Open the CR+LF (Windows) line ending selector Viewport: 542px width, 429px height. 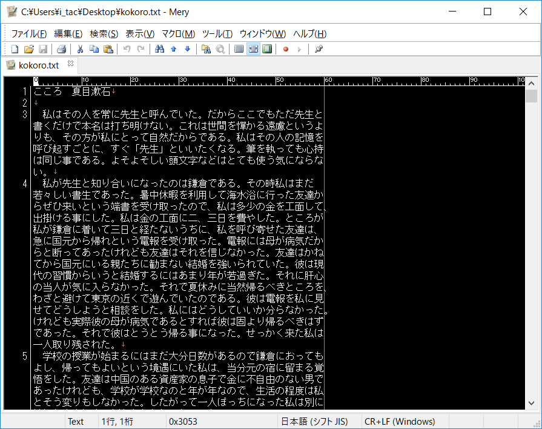coord(400,421)
